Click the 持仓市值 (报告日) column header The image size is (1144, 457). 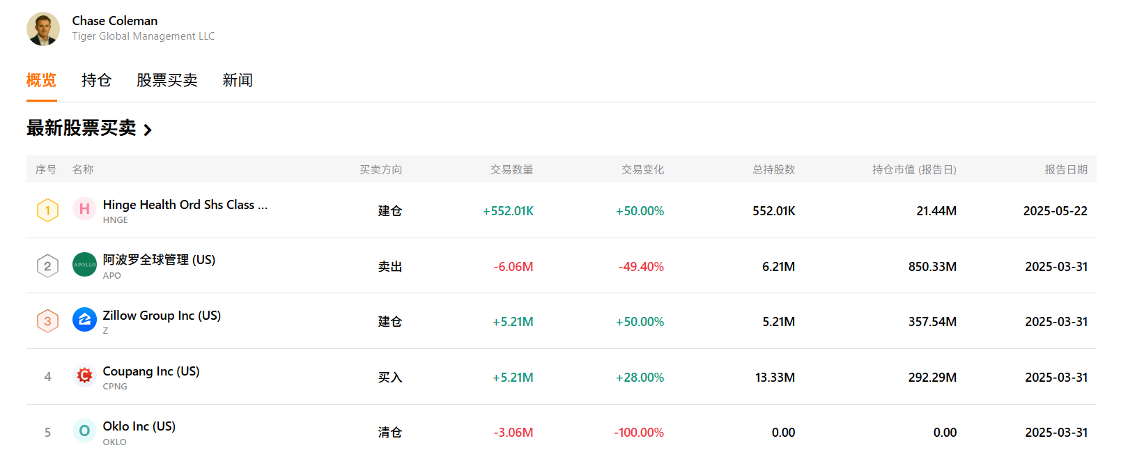915,169
